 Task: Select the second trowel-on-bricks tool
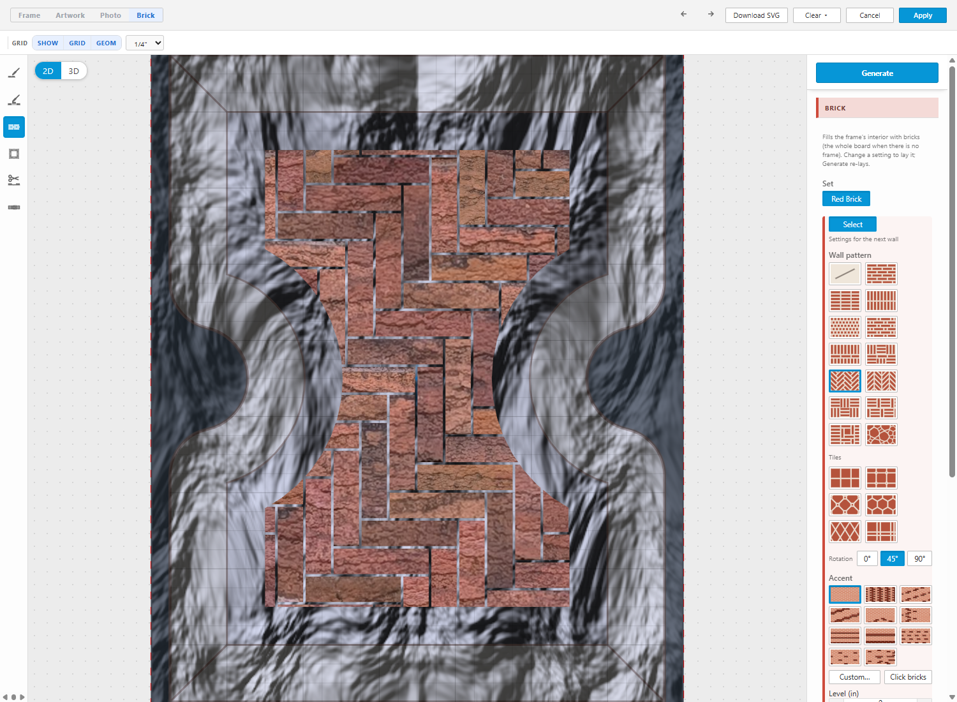pyautogui.click(x=14, y=100)
